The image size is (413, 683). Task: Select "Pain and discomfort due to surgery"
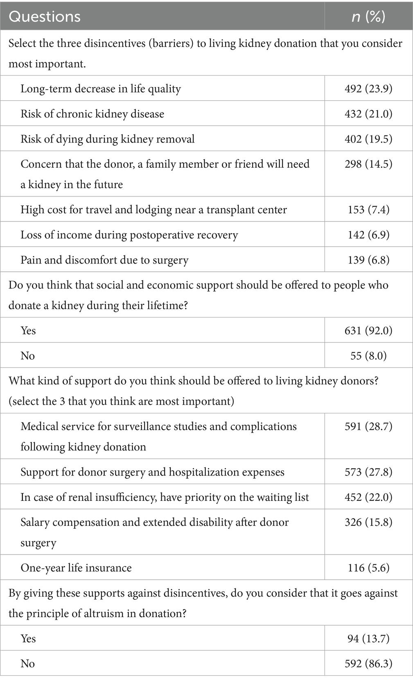[x=105, y=260]
